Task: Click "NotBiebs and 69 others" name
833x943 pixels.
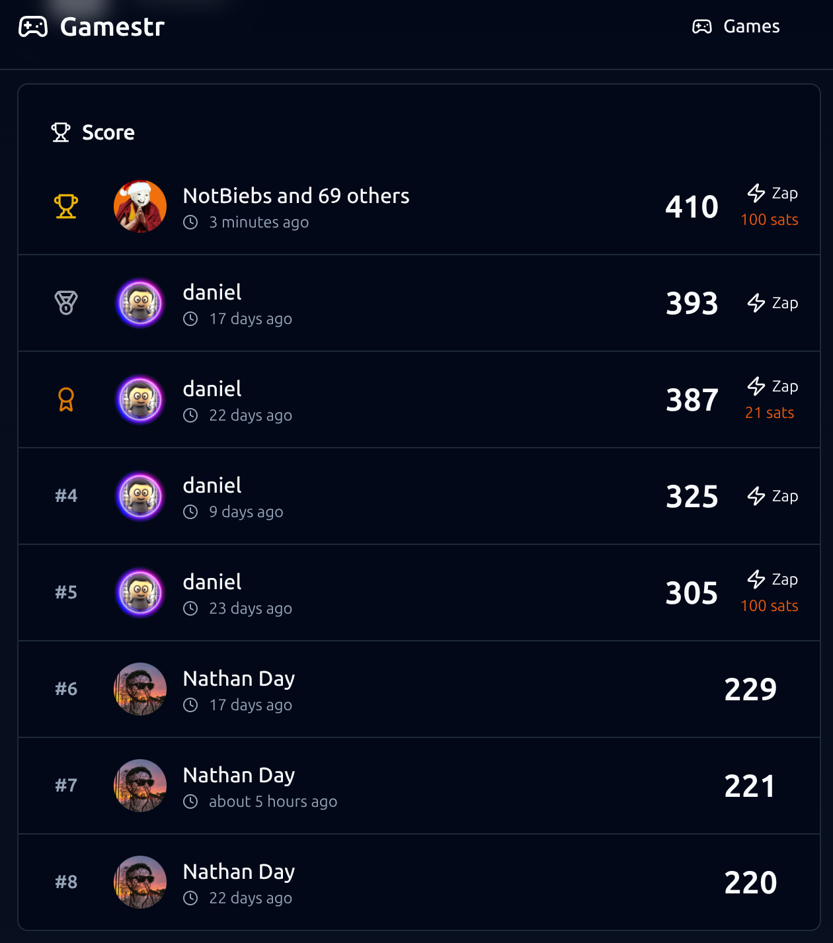Action: (x=296, y=196)
